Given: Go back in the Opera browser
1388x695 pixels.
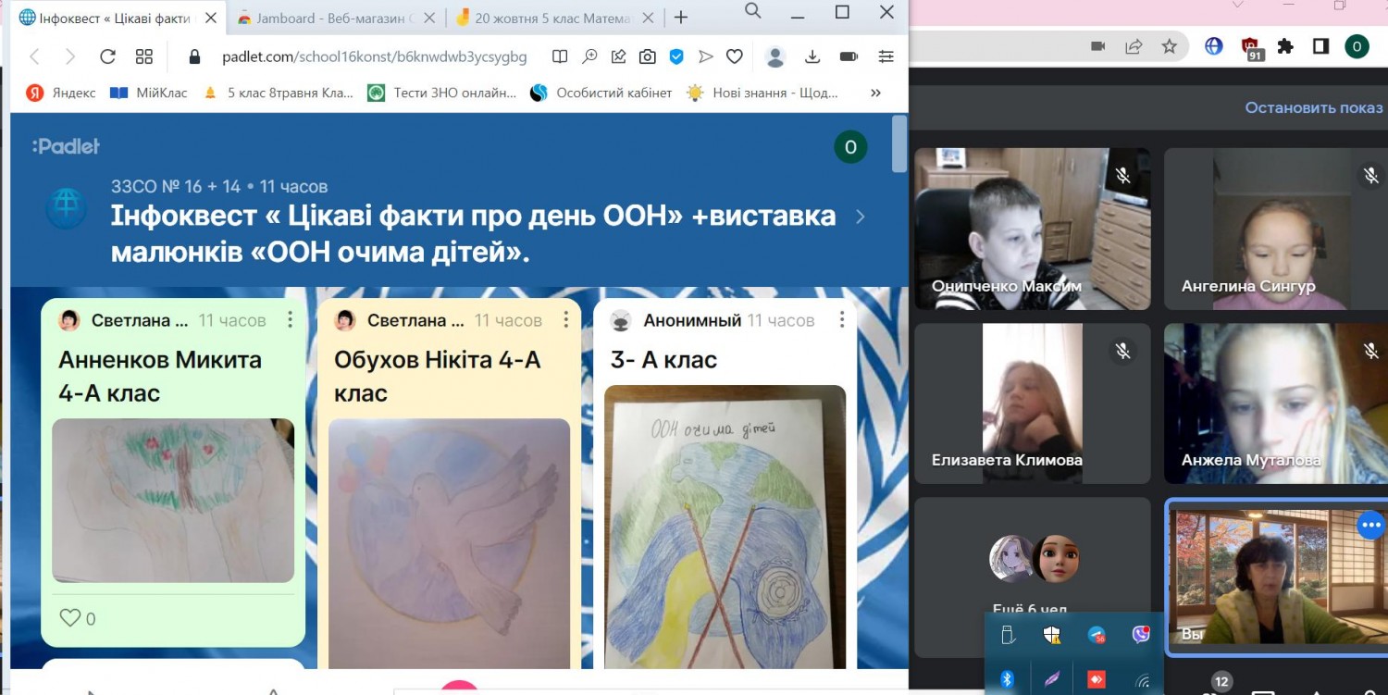Looking at the screenshot, I should click(35, 56).
